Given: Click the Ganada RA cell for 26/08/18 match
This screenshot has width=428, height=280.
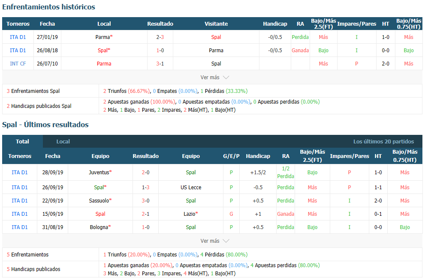Looking at the screenshot, I should [300, 51].
